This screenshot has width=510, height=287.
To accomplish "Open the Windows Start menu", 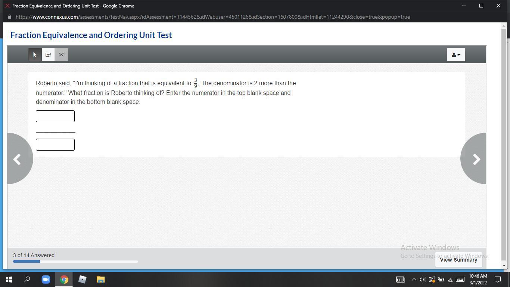I will (9, 280).
